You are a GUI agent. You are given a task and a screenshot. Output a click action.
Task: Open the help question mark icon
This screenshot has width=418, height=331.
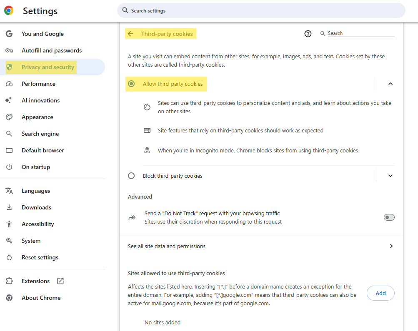click(308, 34)
